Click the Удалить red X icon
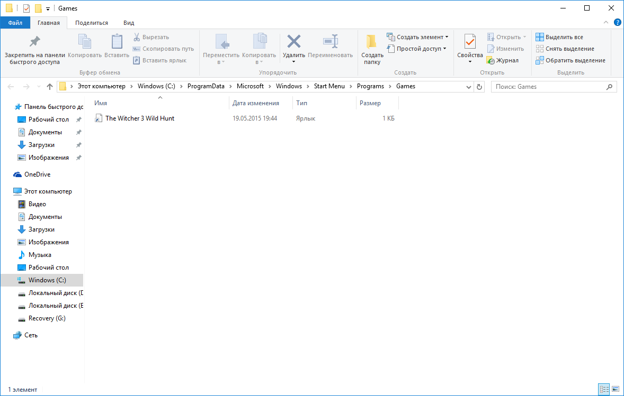 click(x=293, y=41)
